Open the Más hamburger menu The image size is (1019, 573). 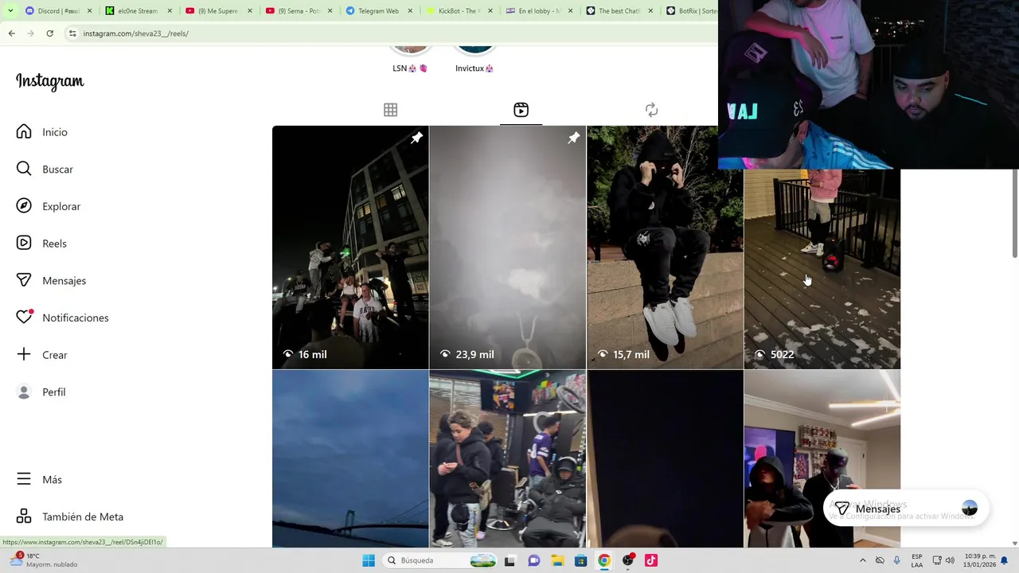coord(24,479)
